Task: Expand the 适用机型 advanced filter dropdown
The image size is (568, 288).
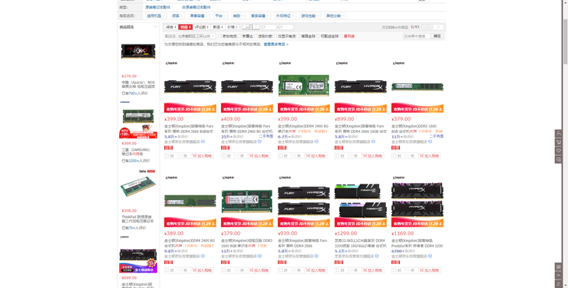Action: pos(156,16)
